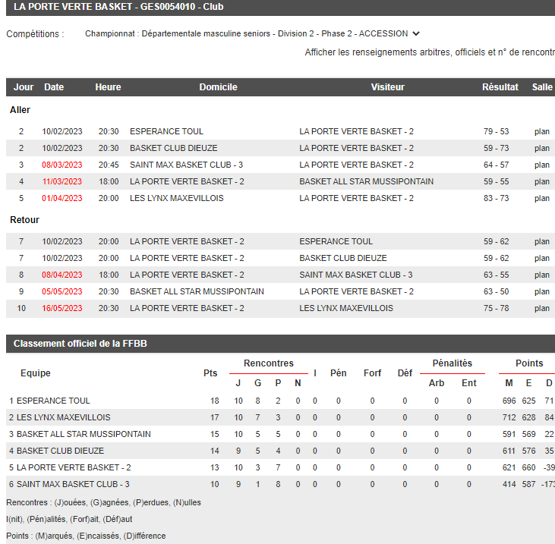Image resolution: width=555 pixels, height=544 pixels.
Task: Open 'plan' link for 83 - 73 match
Action: (541, 198)
